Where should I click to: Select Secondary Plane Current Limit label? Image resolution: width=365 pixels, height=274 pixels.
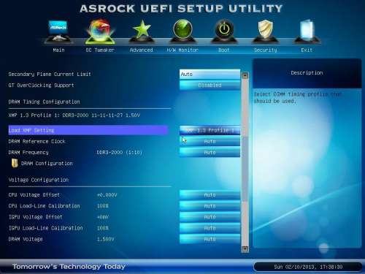click(50, 74)
